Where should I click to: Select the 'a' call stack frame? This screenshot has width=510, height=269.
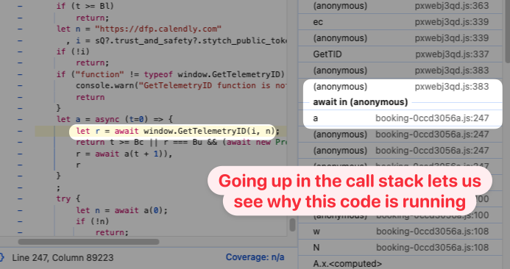click(400, 118)
